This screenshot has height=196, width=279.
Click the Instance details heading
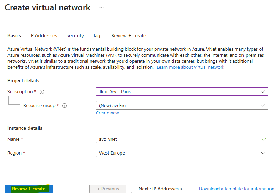click(x=25, y=128)
